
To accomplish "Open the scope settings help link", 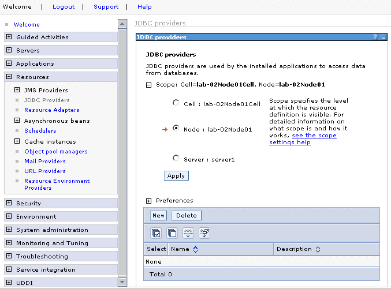I will click(x=303, y=139).
